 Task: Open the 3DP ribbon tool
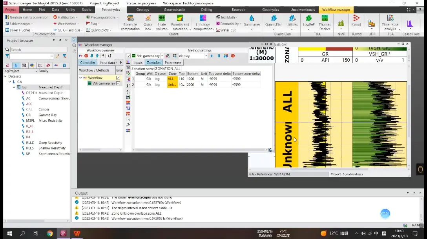[x=372, y=24]
